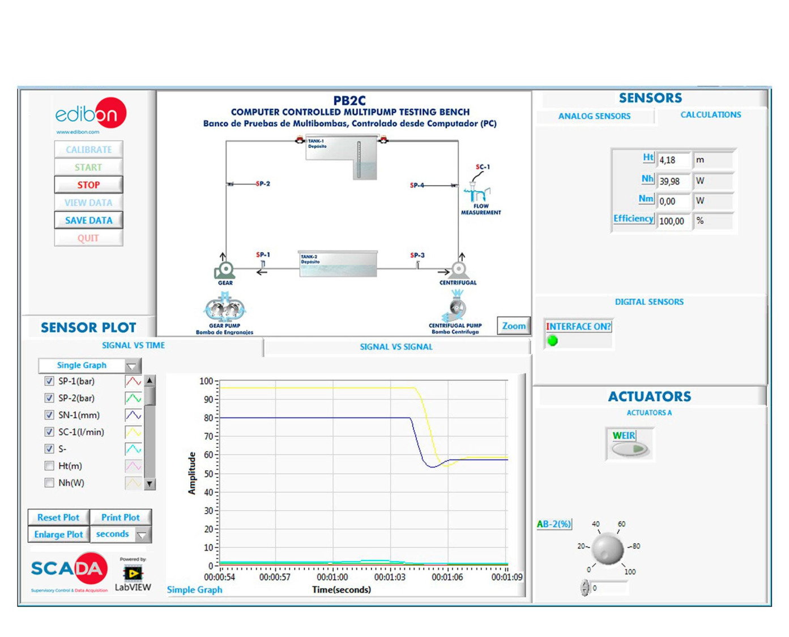This screenshot has width=789, height=637.
Task: Click the SC-1 flow measurement icon
Action: pyautogui.click(x=477, y=189)
